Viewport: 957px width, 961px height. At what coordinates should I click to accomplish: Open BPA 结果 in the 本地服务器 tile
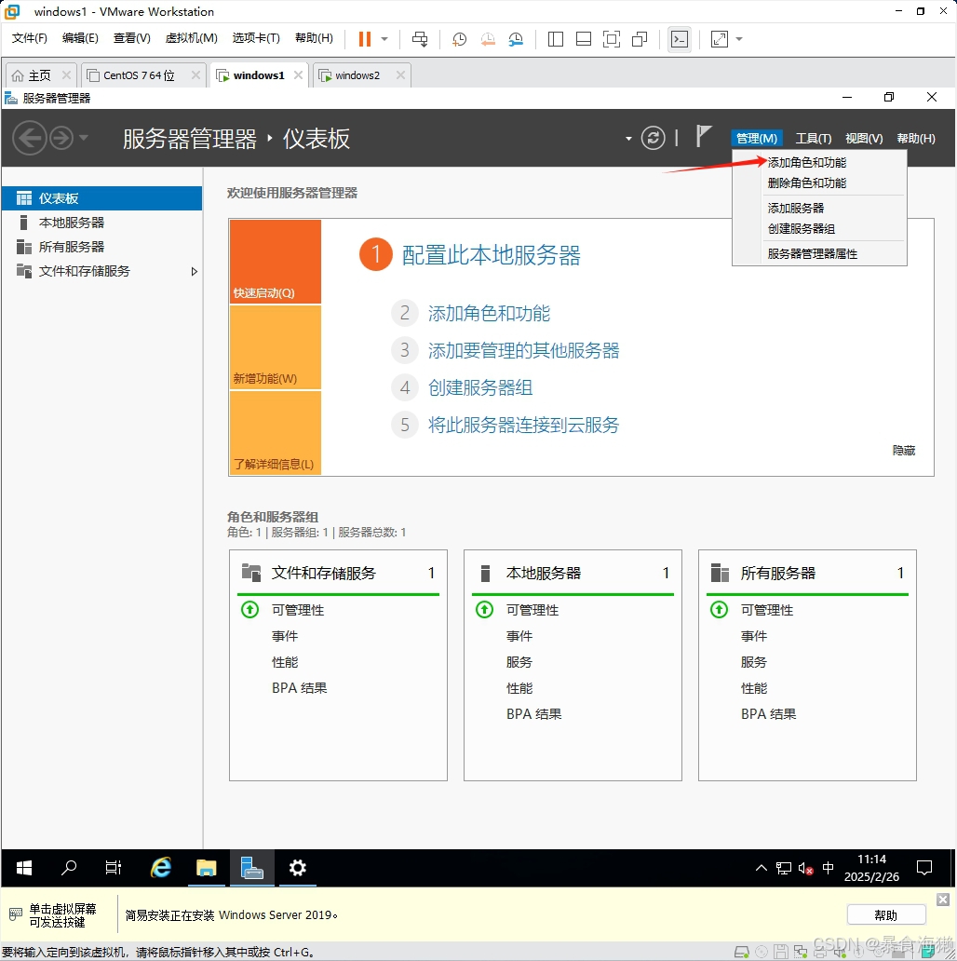pos(533,714)
